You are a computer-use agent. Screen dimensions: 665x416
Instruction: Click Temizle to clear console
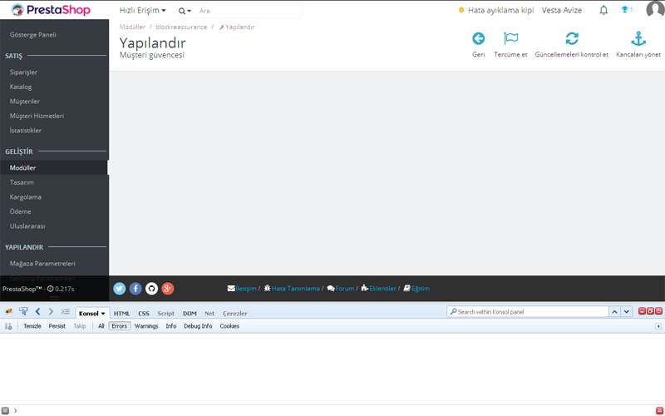[x=32, y=326]
